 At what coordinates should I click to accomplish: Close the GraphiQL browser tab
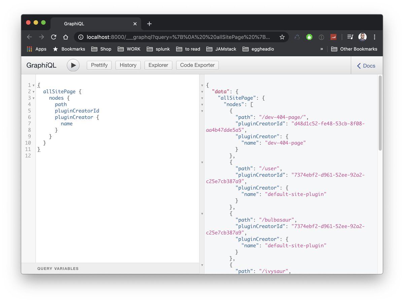pyautogui.click(x=135, y=24)
